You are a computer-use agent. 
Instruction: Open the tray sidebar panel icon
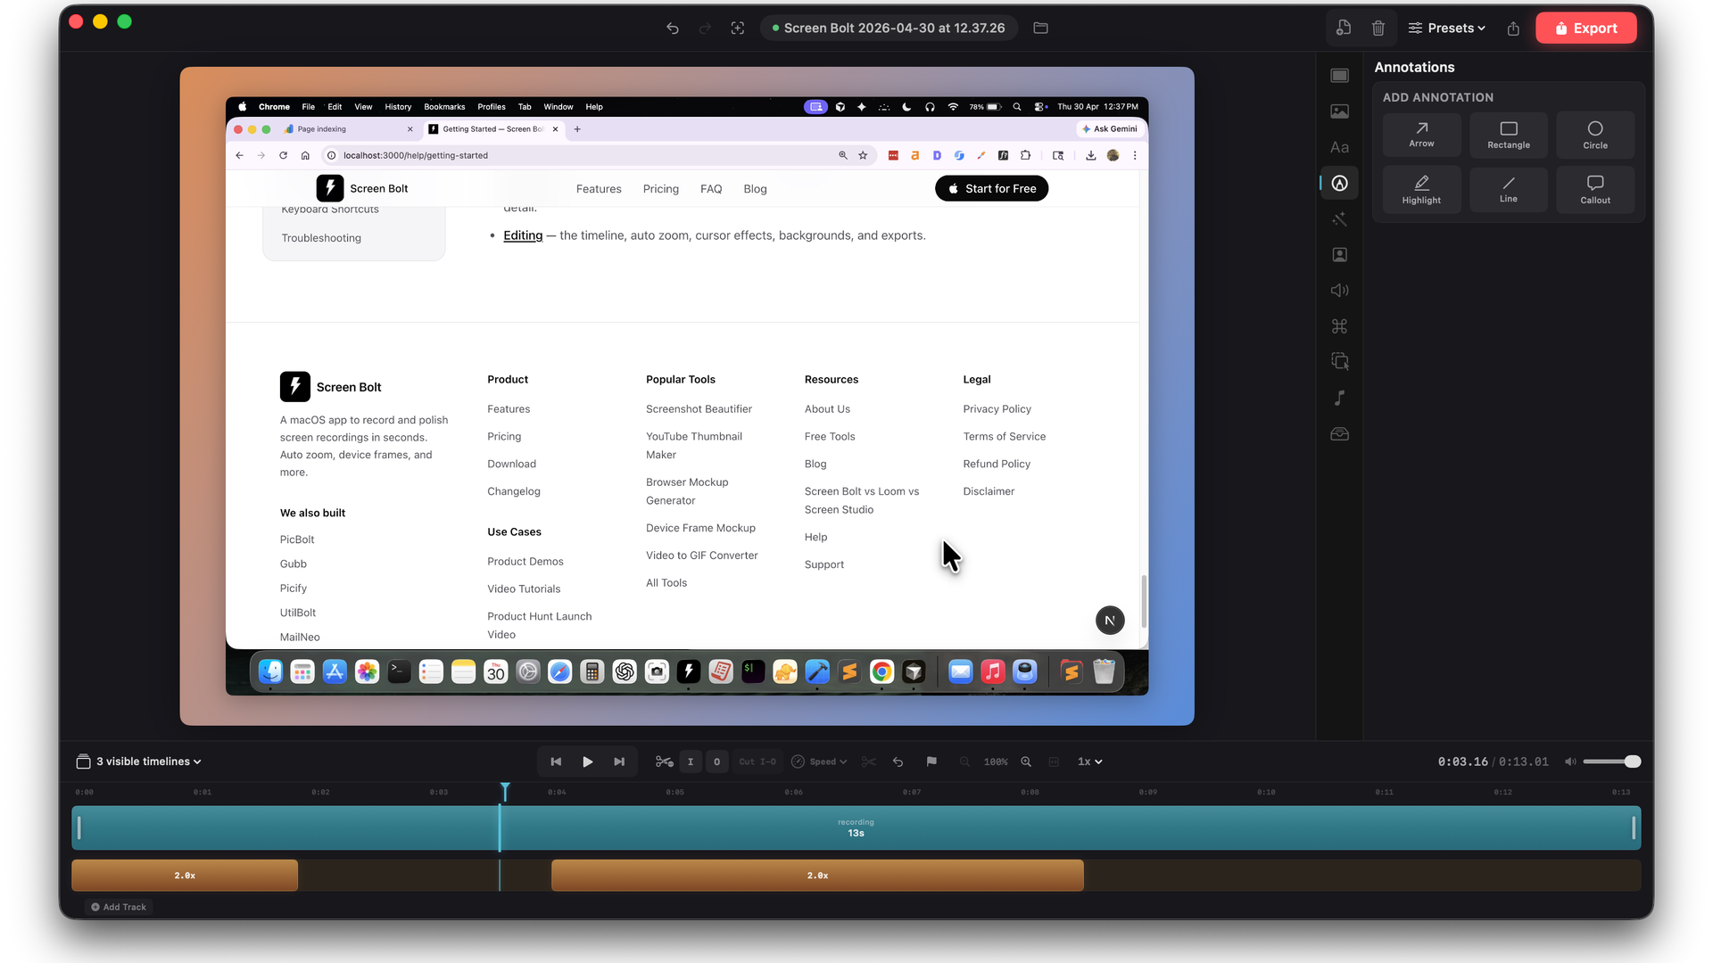[x=1339, y=434]
